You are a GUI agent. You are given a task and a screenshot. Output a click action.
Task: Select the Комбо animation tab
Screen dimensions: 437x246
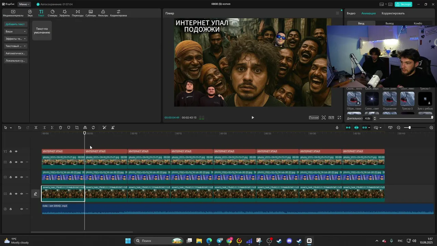click(x=418, y=23)
